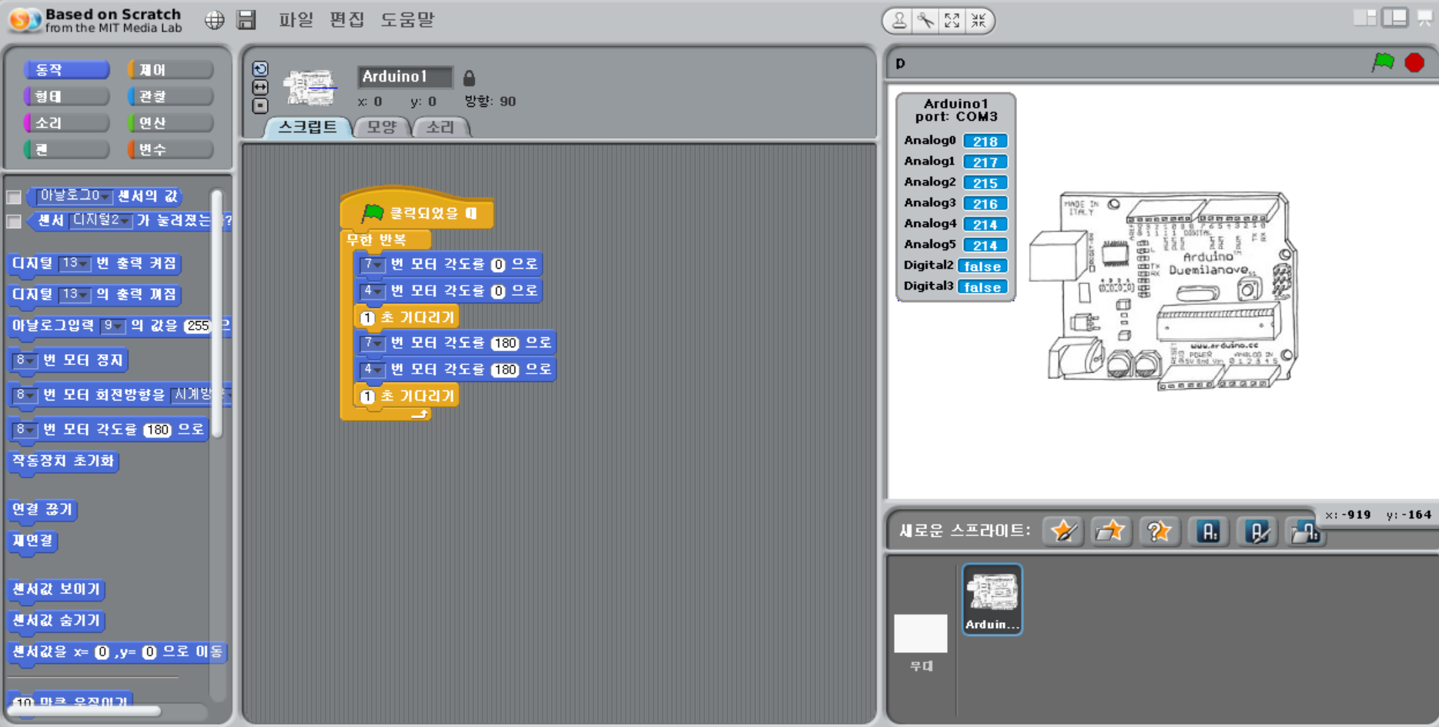Switch to 소리 tab
1439x727 pixels.
pyautogui.click(x=440, y=127)
